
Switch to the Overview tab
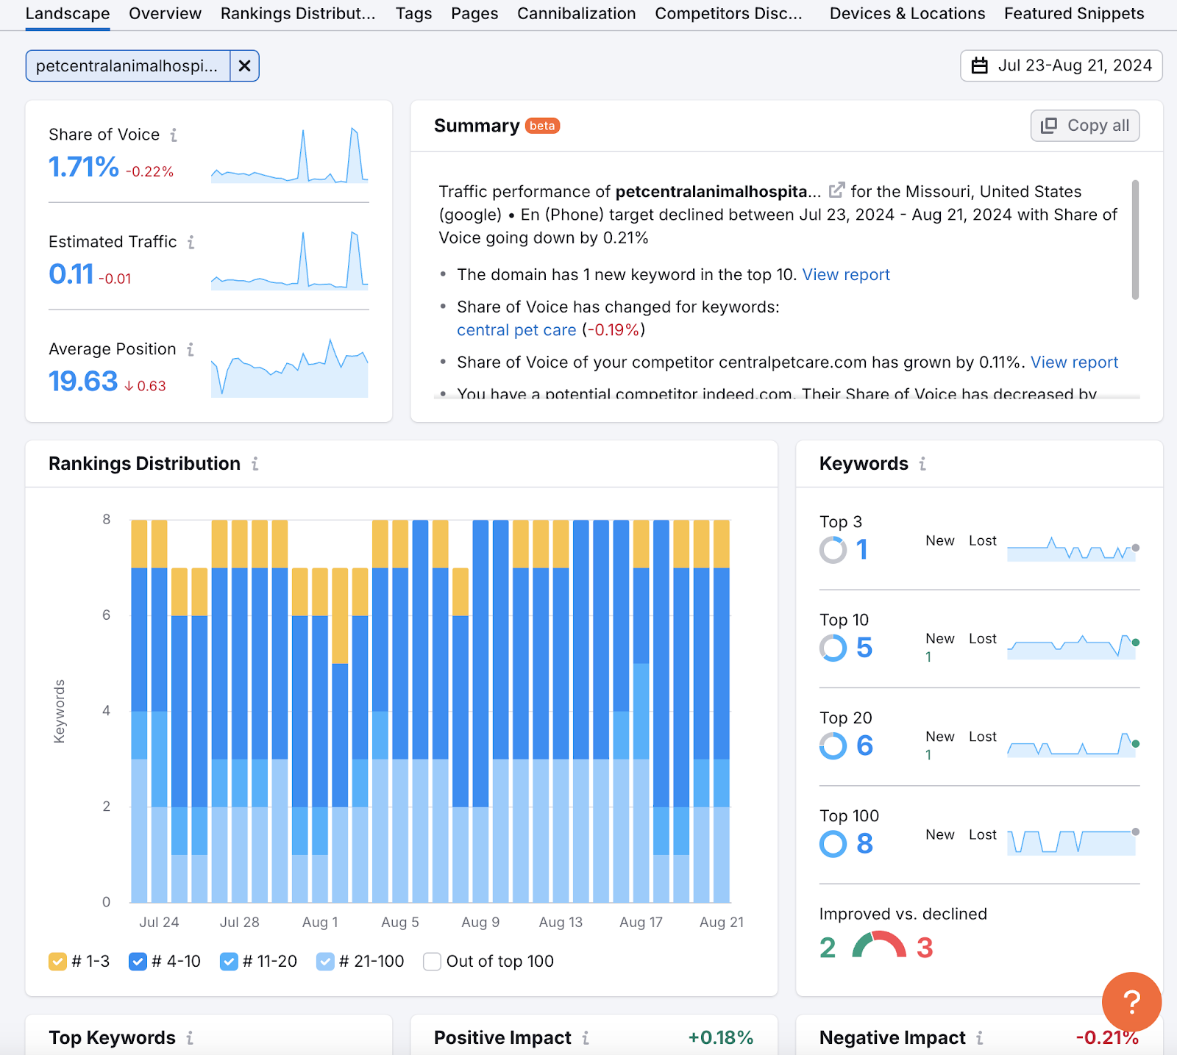click(165, 14)
